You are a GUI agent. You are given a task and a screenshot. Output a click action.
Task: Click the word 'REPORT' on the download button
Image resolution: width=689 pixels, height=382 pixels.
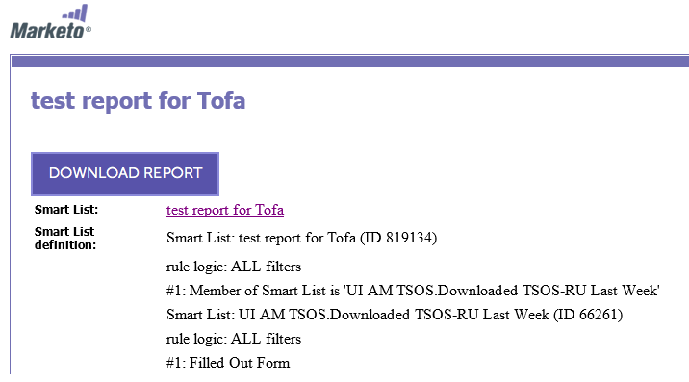tap(173, 173)
